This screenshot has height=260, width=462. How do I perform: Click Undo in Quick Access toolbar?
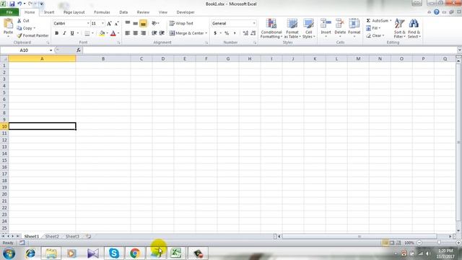[x=19, y=4]
